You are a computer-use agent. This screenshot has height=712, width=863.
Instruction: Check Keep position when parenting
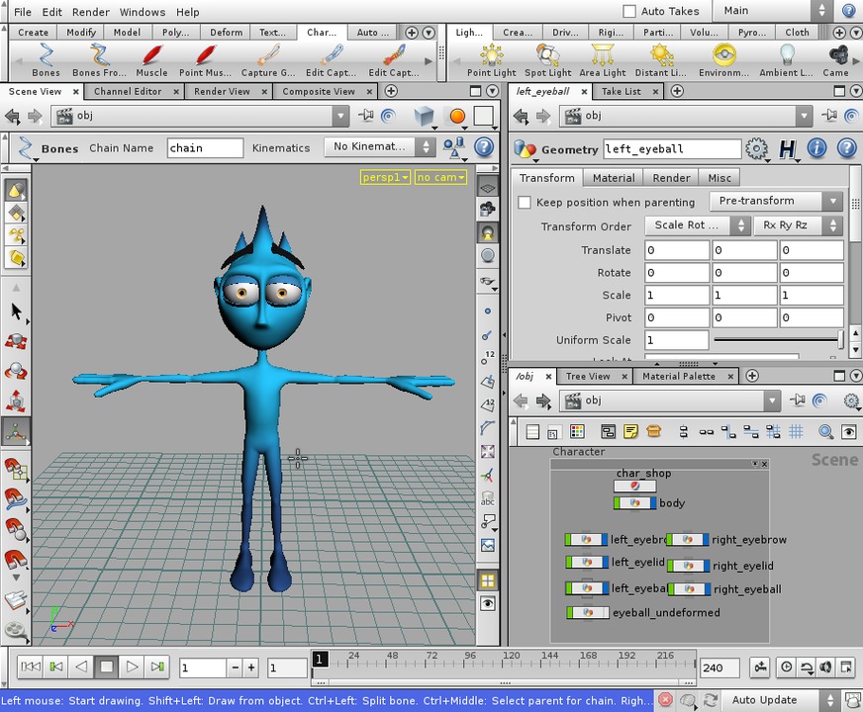525,202
